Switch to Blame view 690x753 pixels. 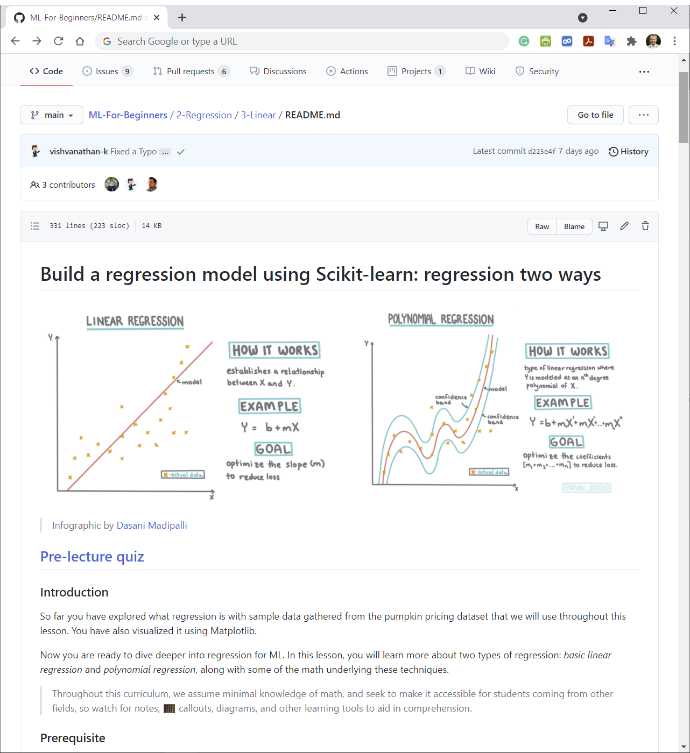(x=574, y=226)
